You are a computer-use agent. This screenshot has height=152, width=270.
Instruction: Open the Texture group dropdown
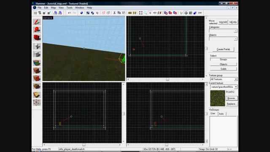pos(224,79)
